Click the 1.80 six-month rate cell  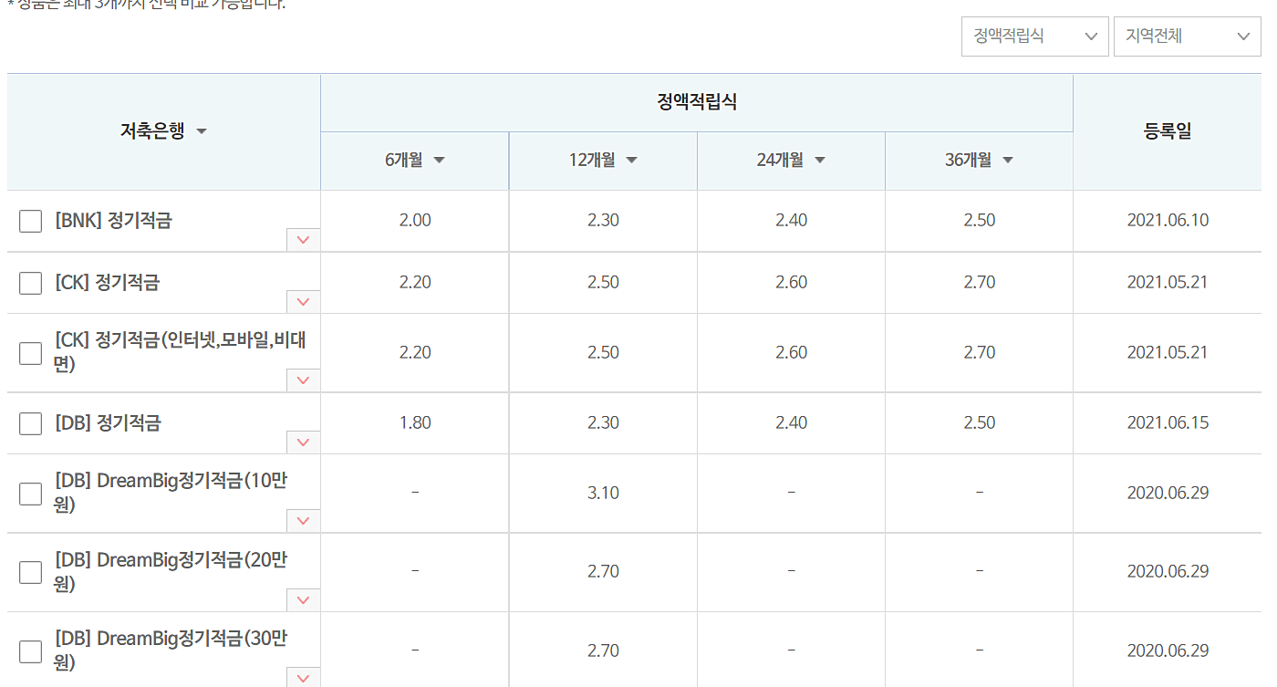(x=415, y=423)
